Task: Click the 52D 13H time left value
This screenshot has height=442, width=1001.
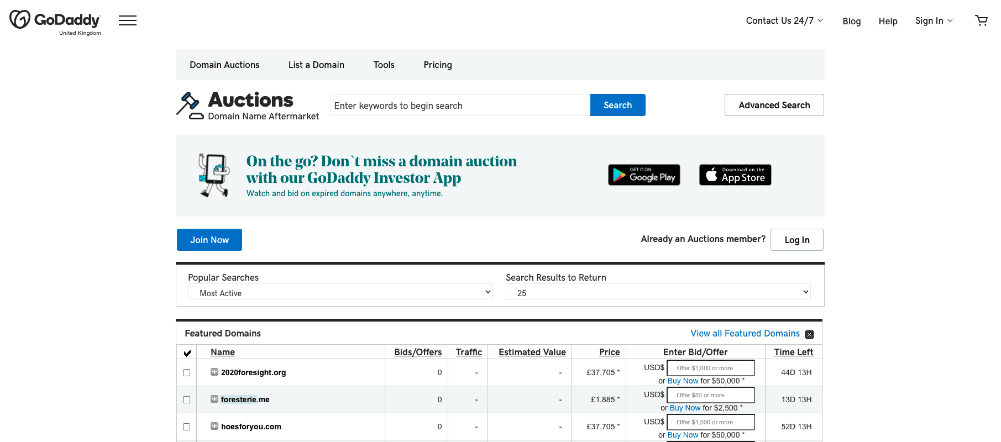Action: coord(796,427)
